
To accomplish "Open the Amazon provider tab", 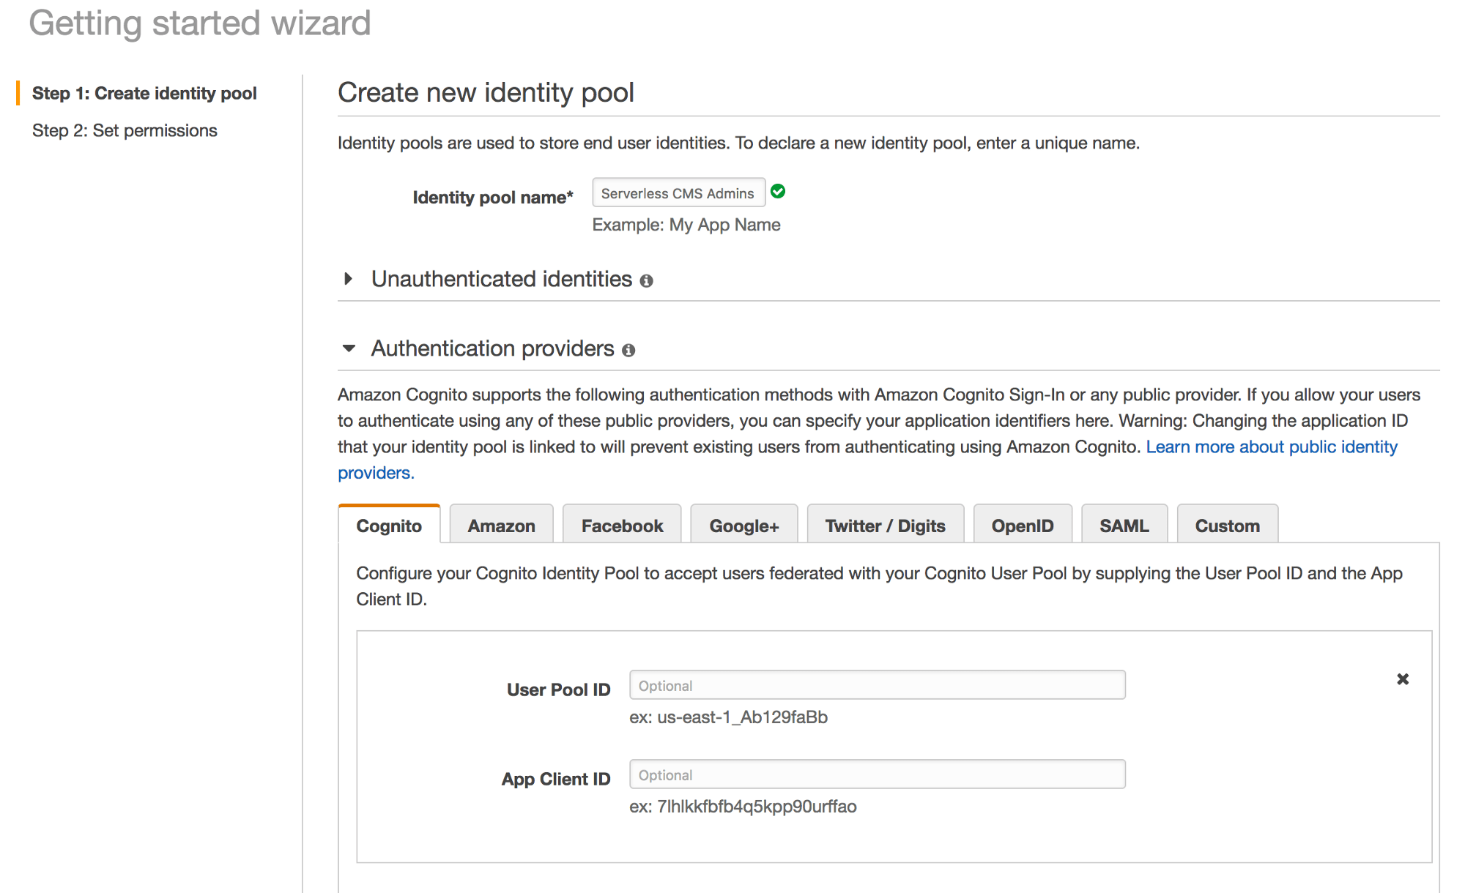I will click(501, 525).
